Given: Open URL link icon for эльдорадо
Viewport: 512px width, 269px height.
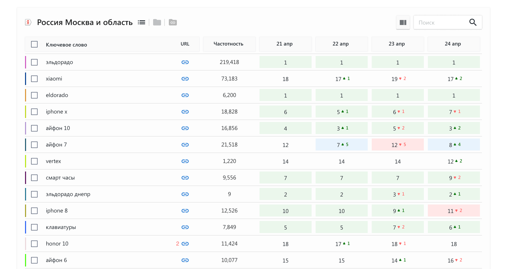Looking at the screenshot, I should click(x=185, y=62).
